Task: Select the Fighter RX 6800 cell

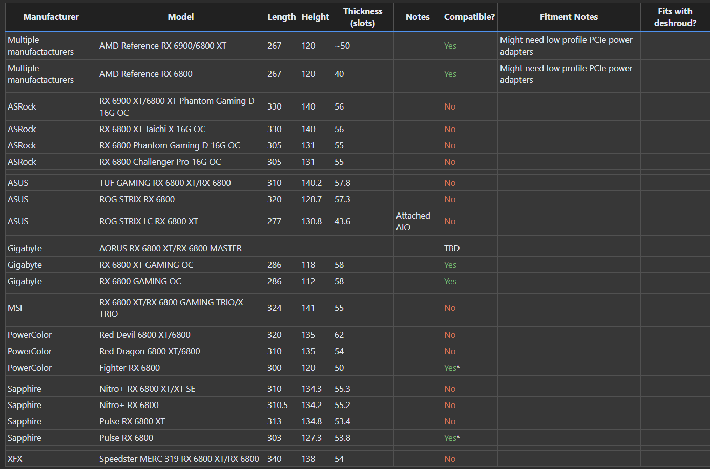Action: [181, 368]
